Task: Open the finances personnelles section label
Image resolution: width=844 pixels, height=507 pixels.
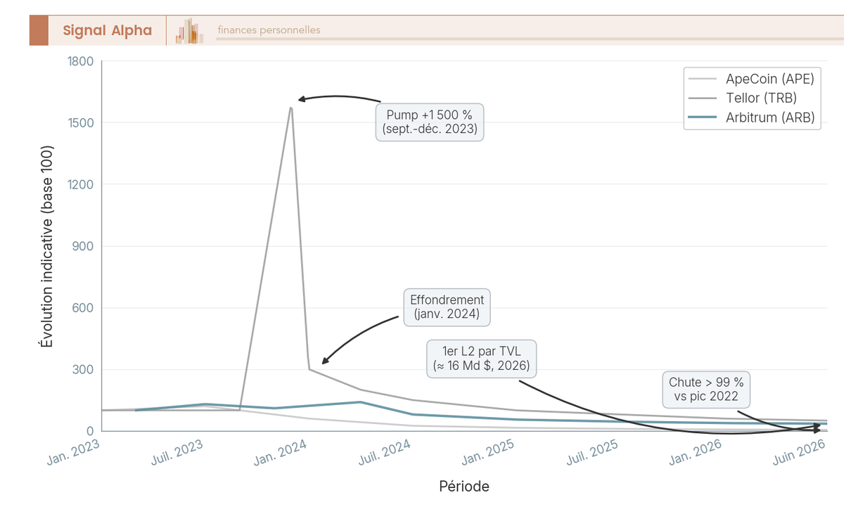Action: pos(269,30)
